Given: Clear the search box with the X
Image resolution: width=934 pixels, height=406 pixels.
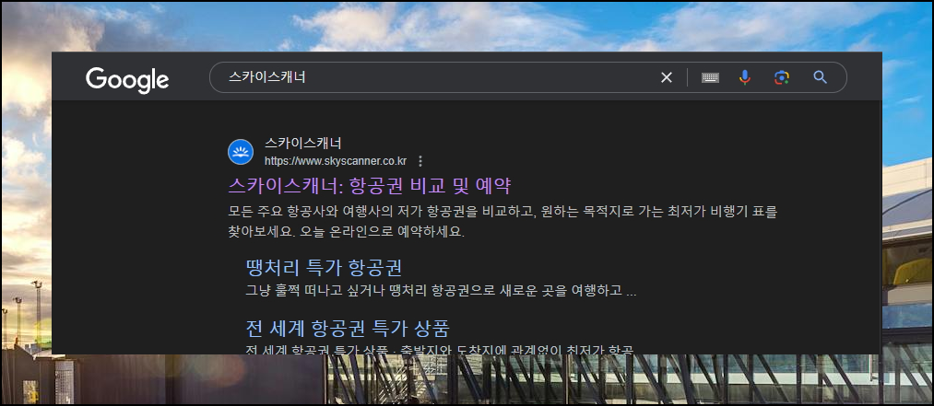Looking at the screenshot, I should (x=667, y=77).
